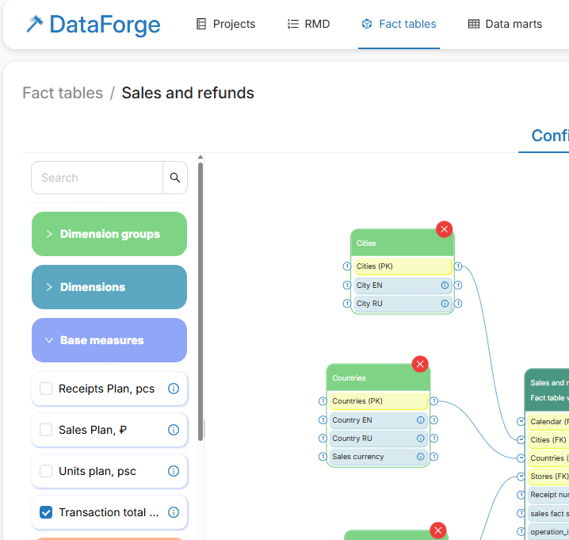Go to Fact tables breadcrumb link
The width and height of the screenshot is (569, 540).
coord(63,93)
